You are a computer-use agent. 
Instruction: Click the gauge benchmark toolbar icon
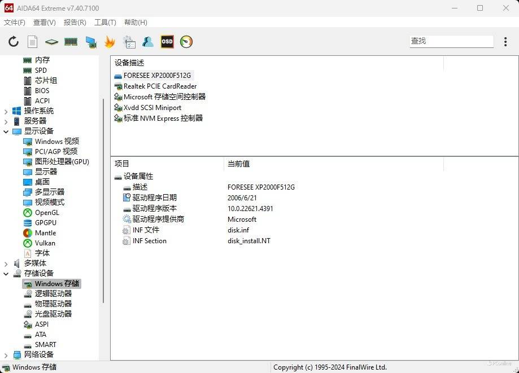coord(186,42)
